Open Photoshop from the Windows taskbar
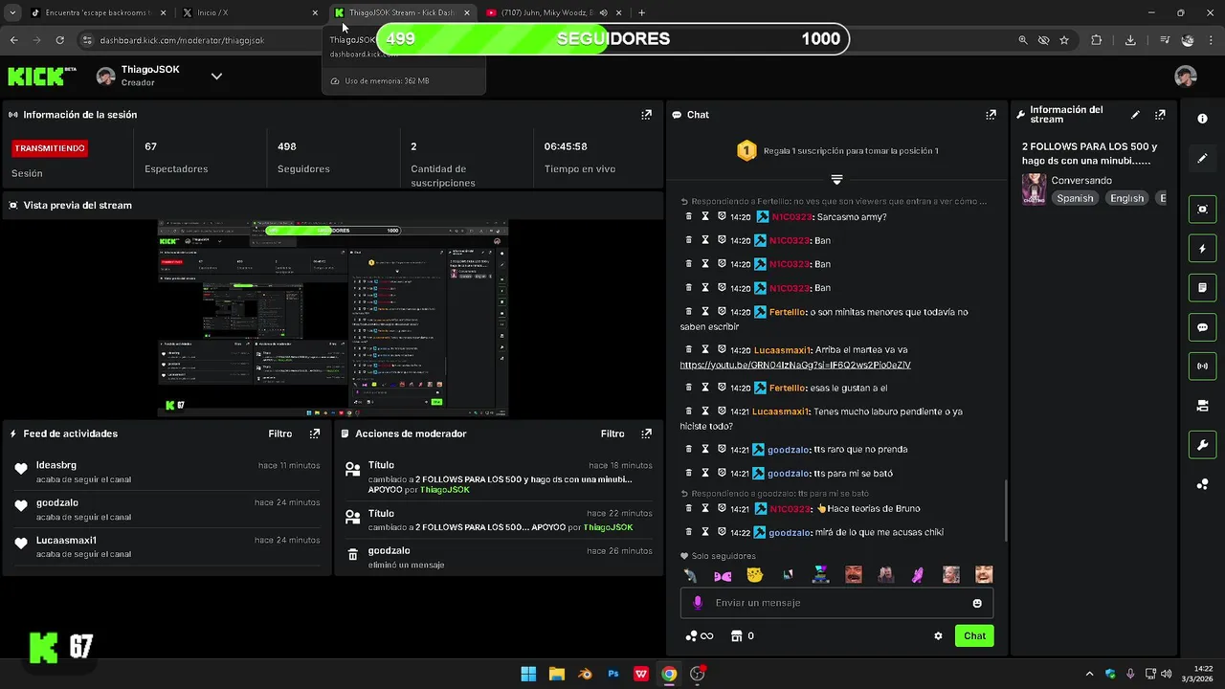This screenshot has height=689, width=1225. (x=613, y=674)
